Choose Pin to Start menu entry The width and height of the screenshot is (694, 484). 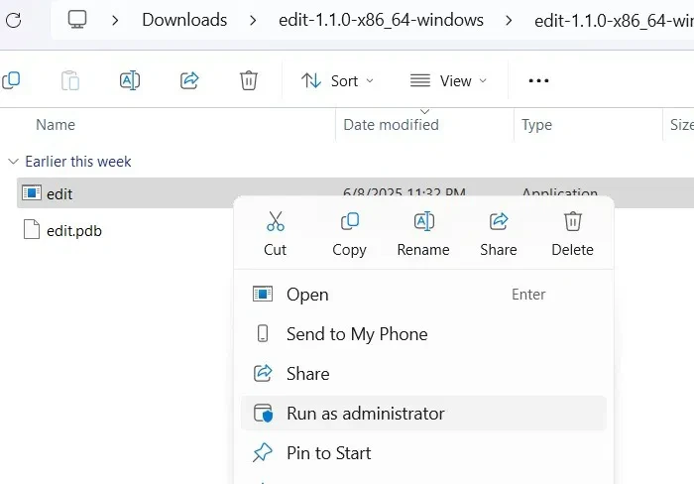(328, 453)
